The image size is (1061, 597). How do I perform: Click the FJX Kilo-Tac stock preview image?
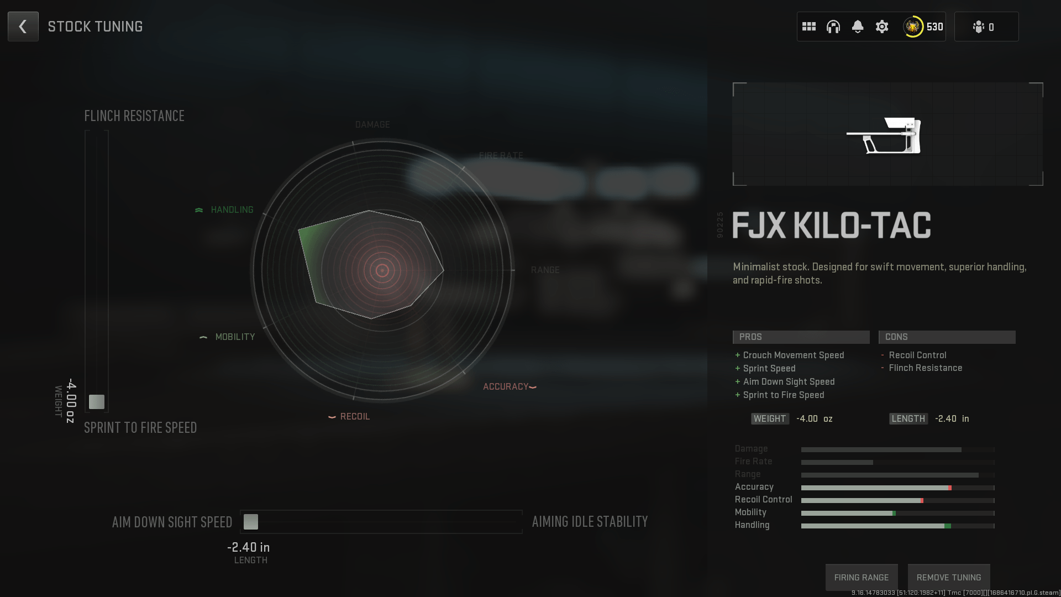click(887, 134)
